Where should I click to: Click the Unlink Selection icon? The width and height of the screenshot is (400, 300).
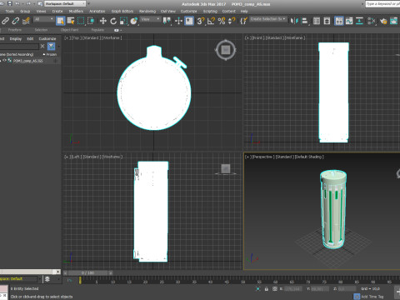[x=16, y=21]
